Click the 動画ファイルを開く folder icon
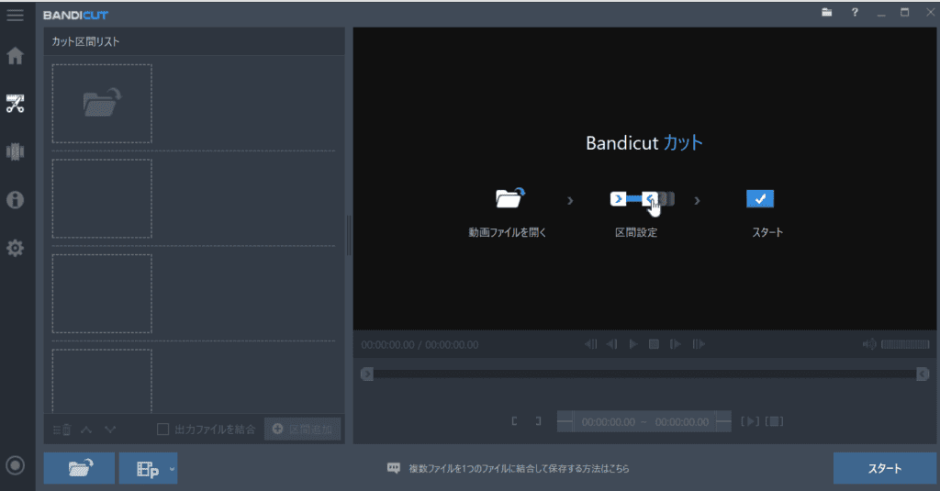The height and width of the screenshot is (491, 940). (509, 198)
